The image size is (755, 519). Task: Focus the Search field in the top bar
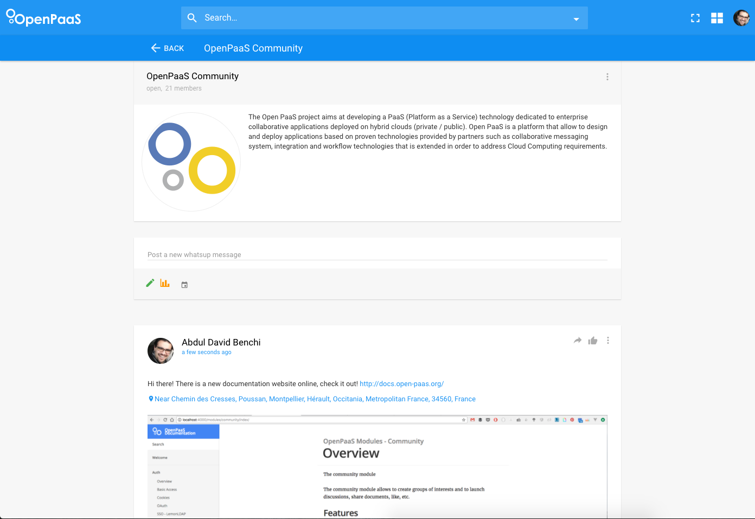pos(384,18)
